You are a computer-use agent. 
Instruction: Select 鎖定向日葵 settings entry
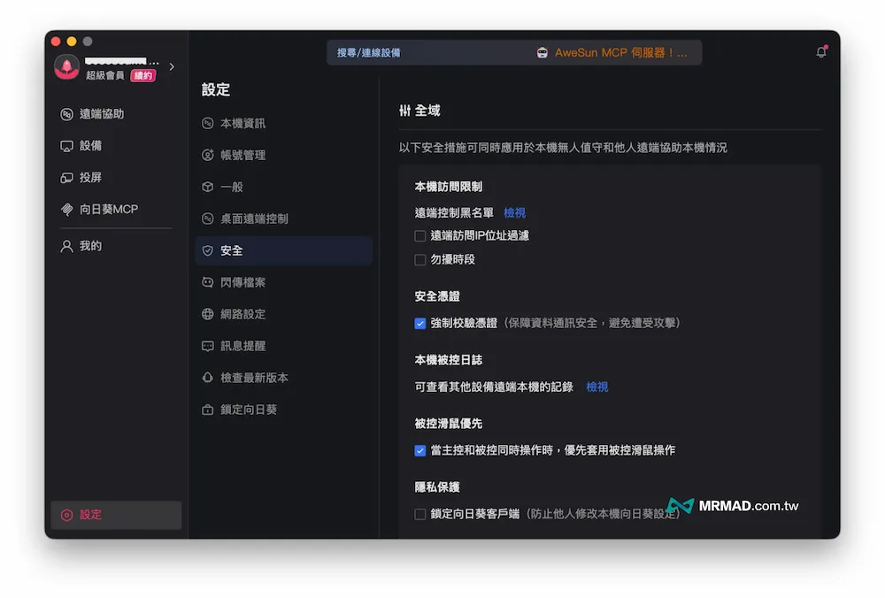coord(284,410)
